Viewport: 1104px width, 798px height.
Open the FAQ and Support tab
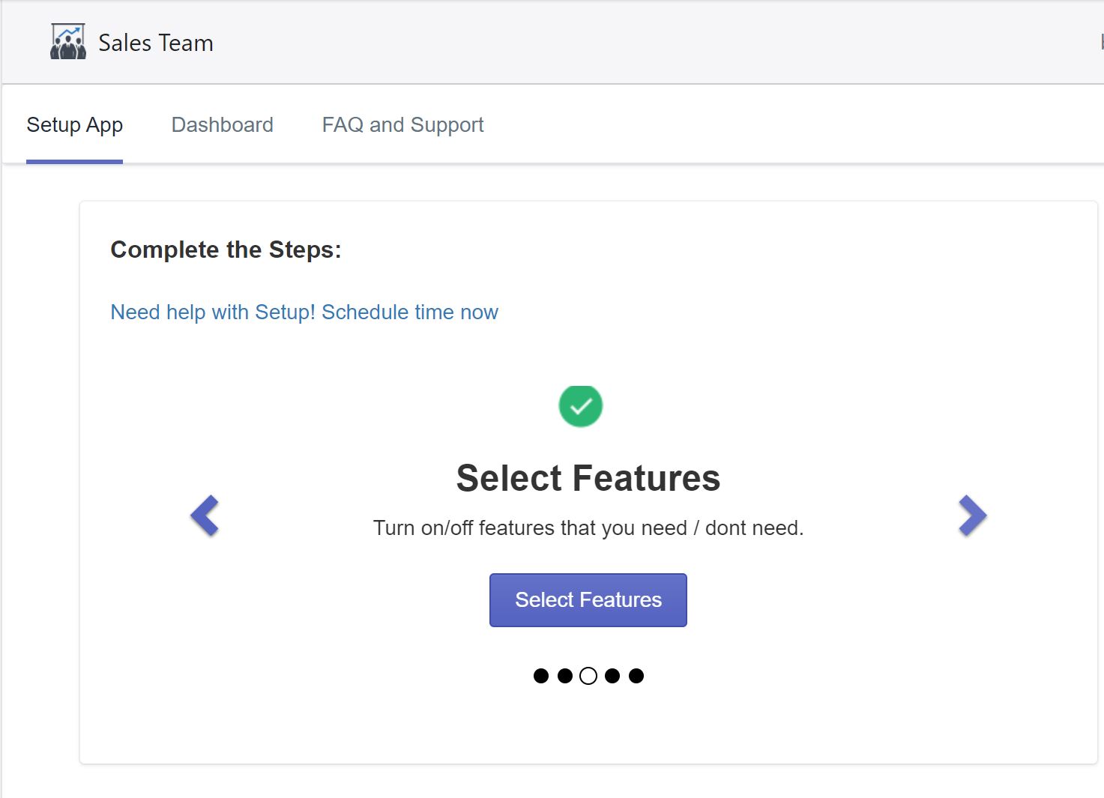pyautogui.click(x=402, y=124)
